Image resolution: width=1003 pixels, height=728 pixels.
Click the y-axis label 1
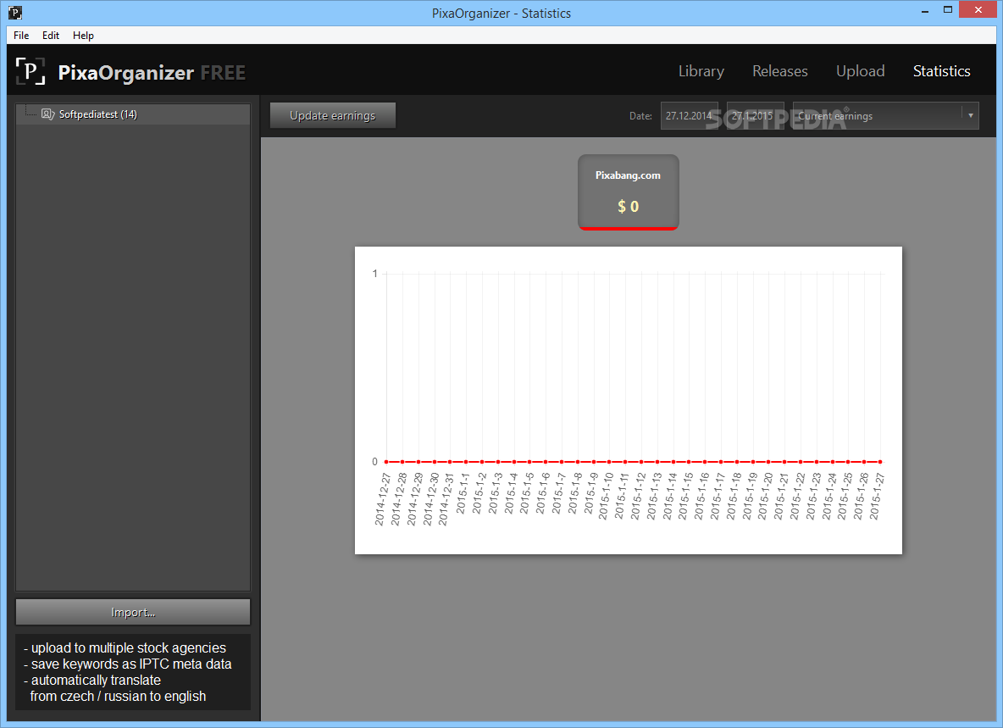(374, 274)
